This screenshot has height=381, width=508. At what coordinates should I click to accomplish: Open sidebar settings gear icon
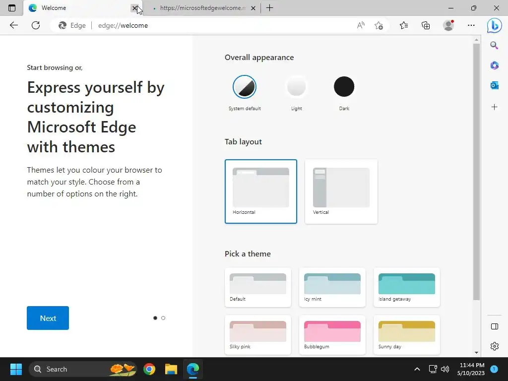tap(495, 346)
